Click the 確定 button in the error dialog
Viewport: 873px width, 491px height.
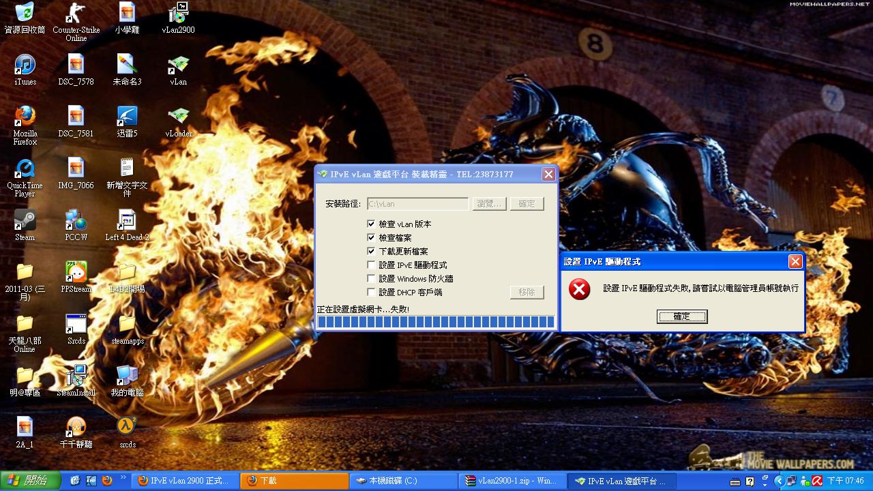682,316
